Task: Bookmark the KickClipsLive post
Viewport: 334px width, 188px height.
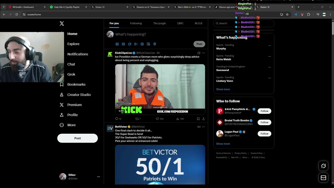Action: coord(198,119)
